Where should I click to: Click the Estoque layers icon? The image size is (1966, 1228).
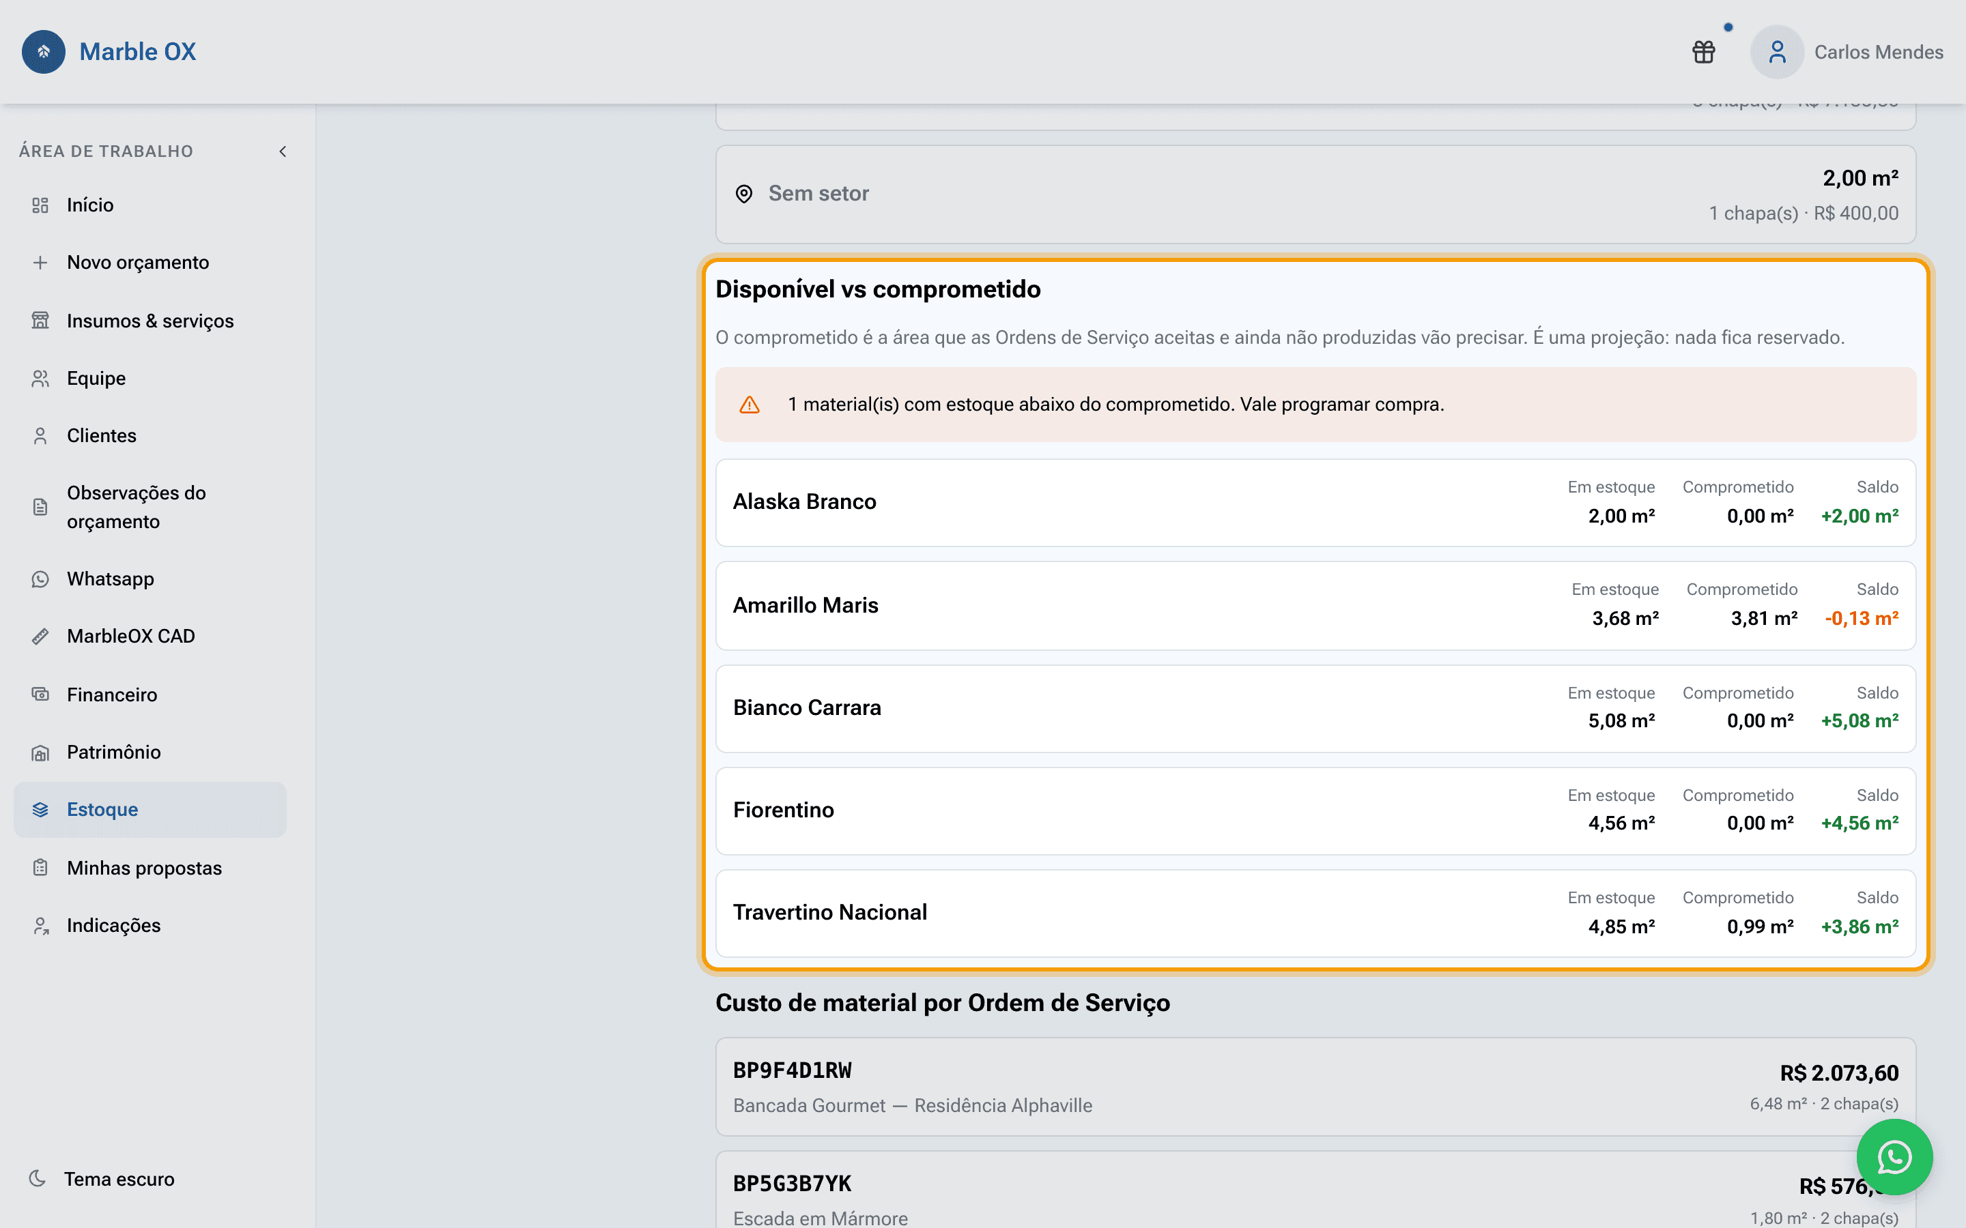click(40, 810)
